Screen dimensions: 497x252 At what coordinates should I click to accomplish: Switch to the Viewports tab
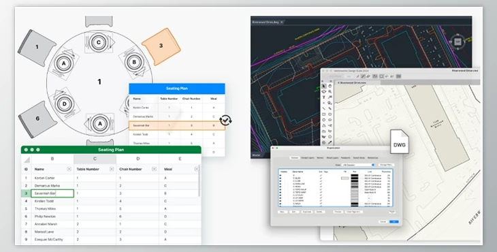tap(345, 158)
